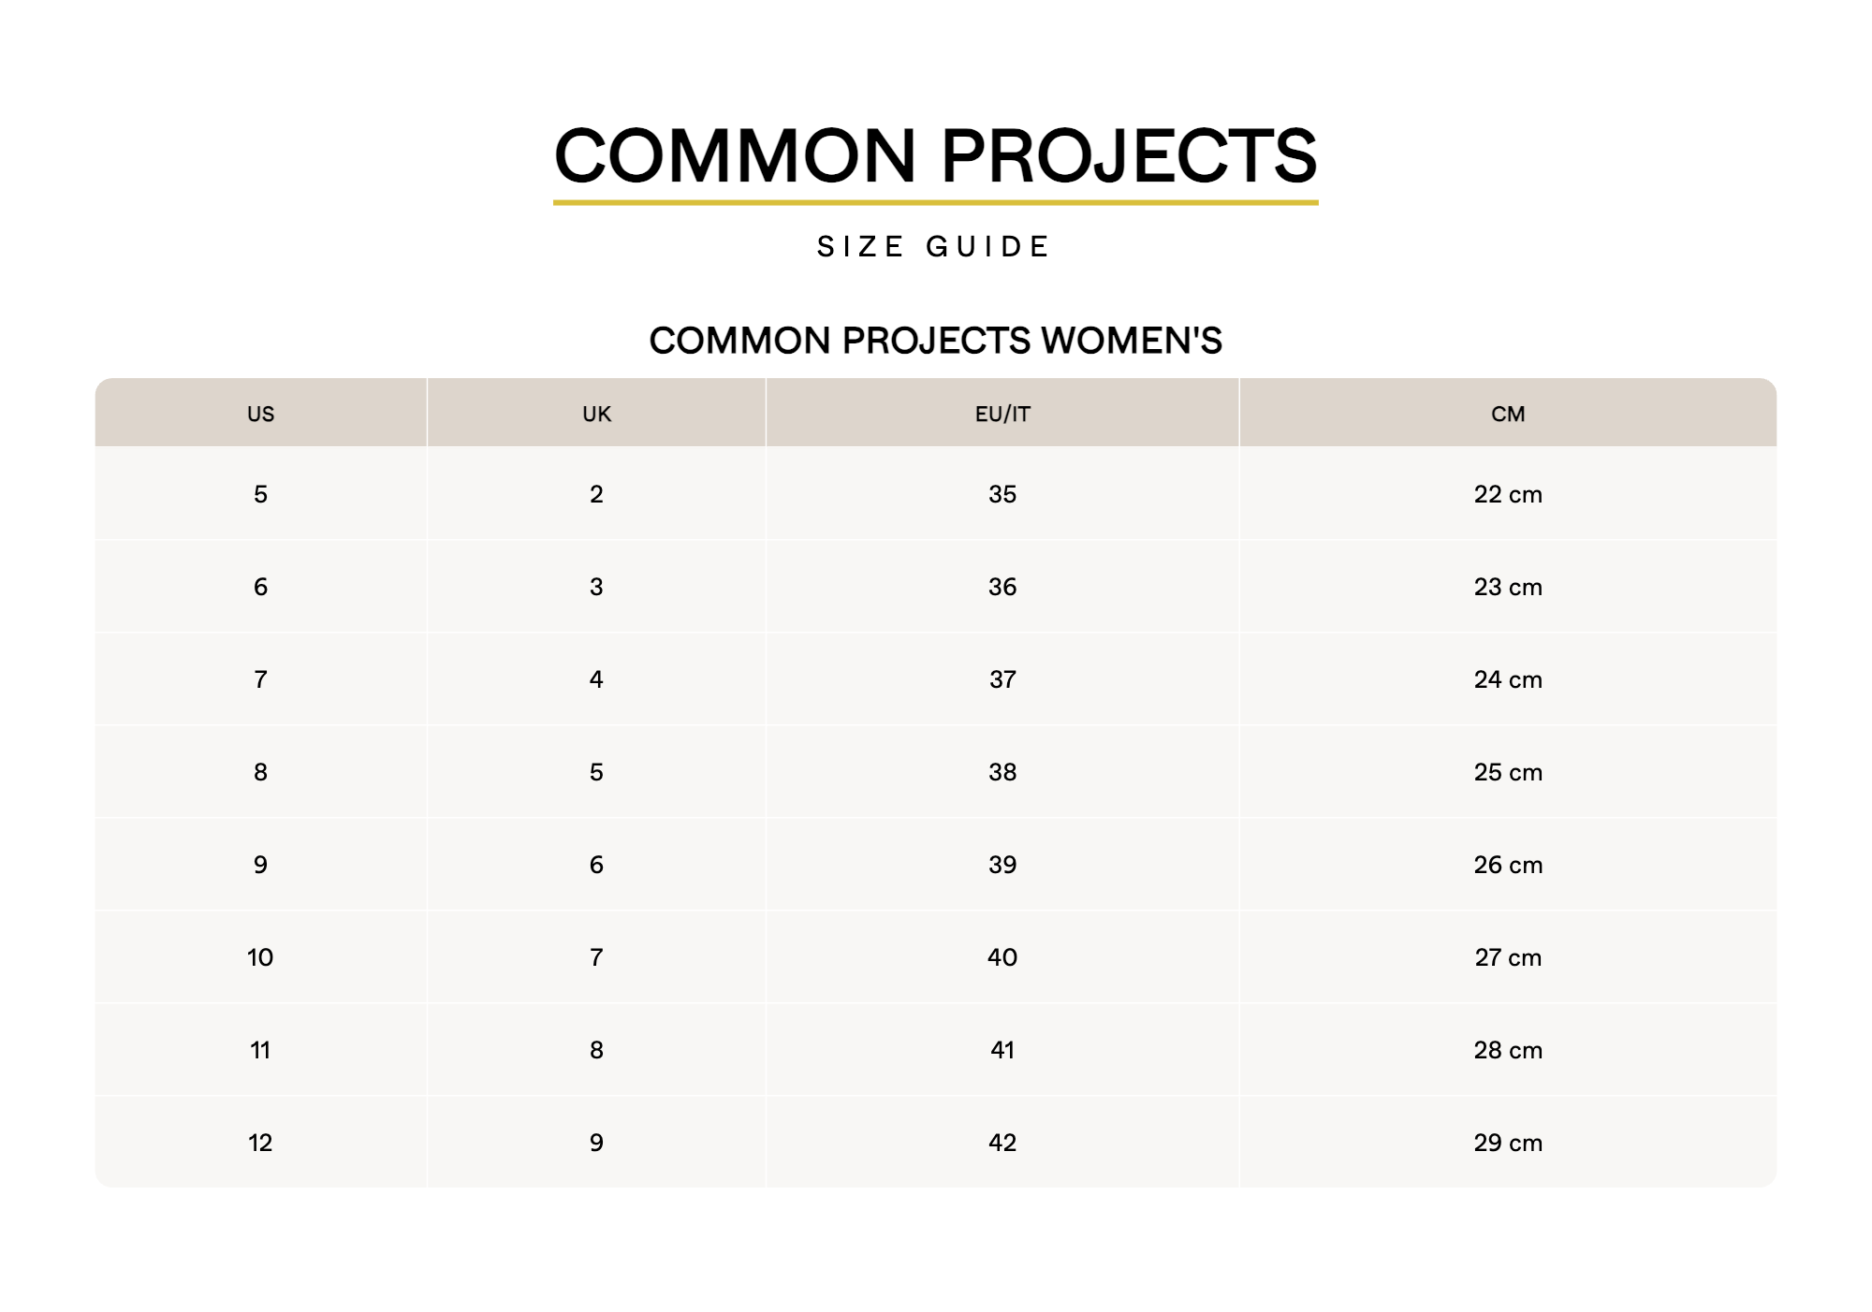1872x1312 pixels.
Task: Click US size 12 cell
Action: [x=261, y=1143]
